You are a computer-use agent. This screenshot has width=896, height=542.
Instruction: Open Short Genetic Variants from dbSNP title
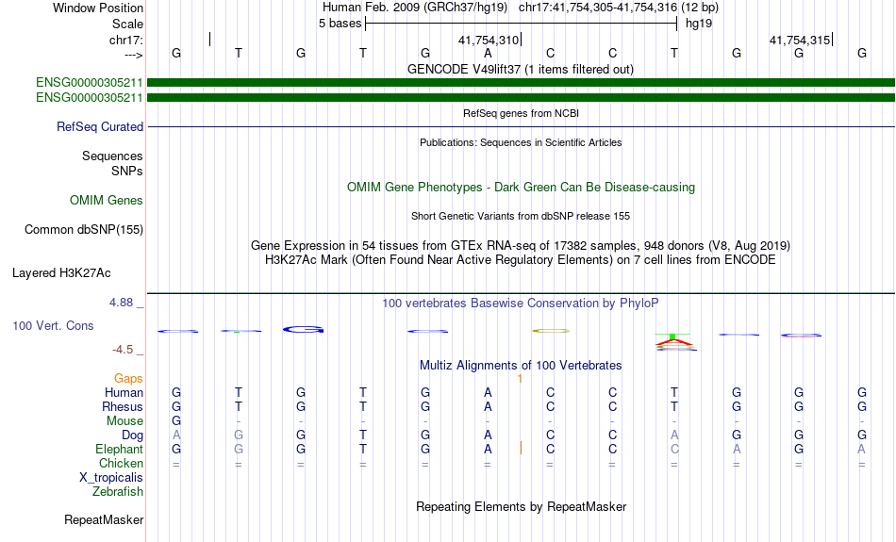tap(521, 217)
